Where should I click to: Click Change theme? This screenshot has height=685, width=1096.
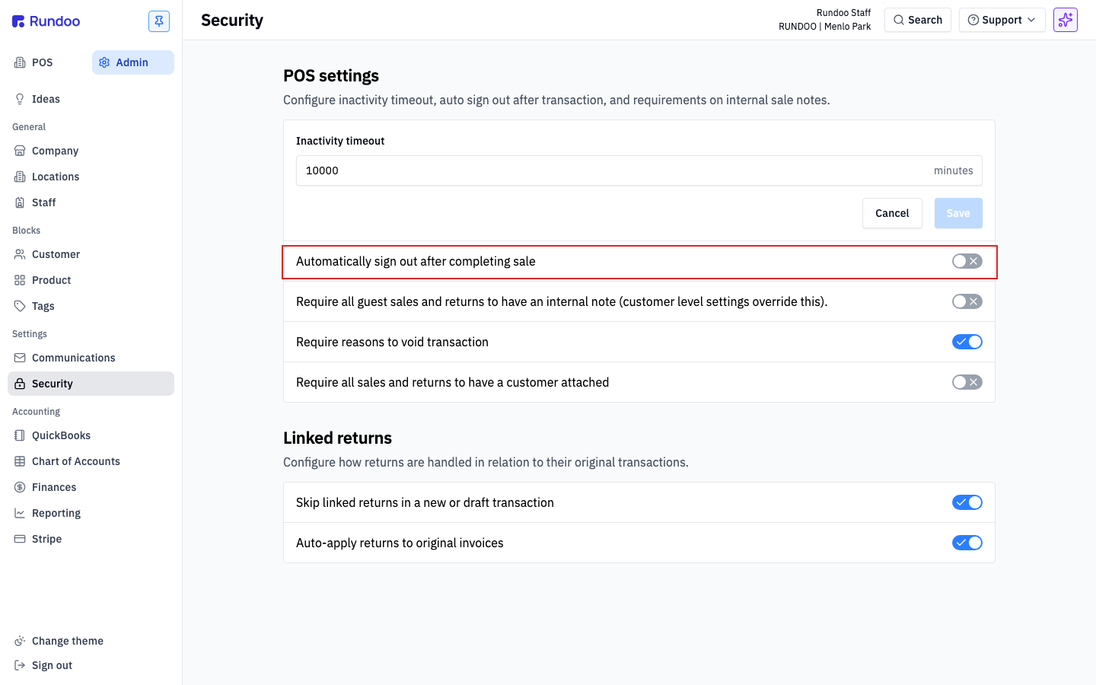(91, 641)
